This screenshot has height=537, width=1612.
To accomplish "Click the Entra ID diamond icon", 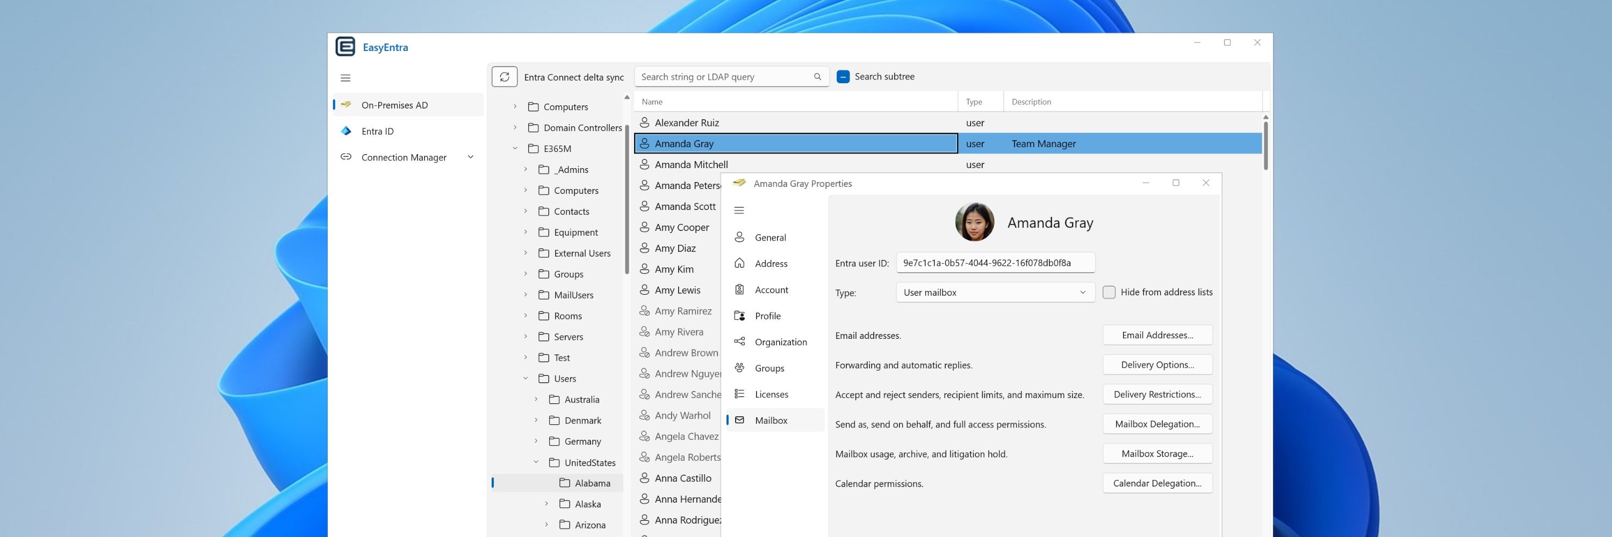I will [346, 130].
